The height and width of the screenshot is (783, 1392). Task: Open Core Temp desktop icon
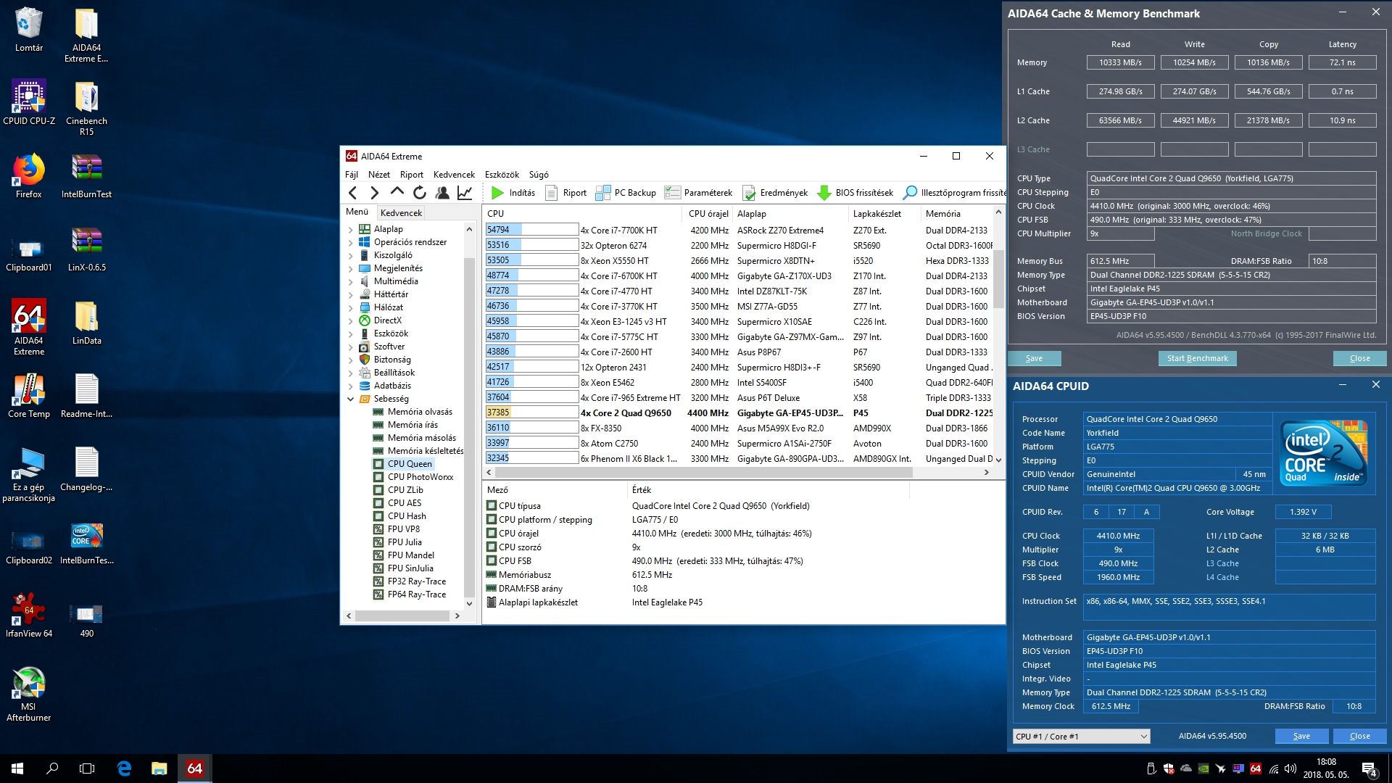click(x=29, y=395)
